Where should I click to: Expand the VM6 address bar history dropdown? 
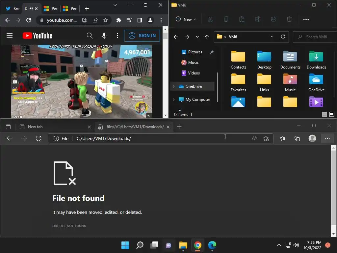[x=272, y=37]
